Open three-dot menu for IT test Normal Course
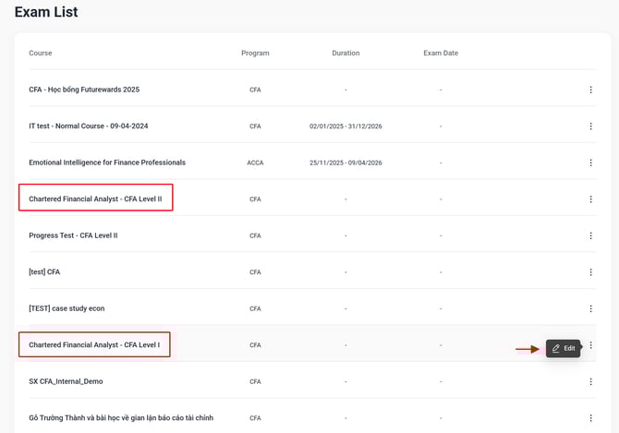The height and width of the screenshot is (433, 619). click(x=590, y=126)
